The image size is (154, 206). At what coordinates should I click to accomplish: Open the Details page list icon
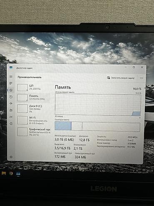(11, 117)
